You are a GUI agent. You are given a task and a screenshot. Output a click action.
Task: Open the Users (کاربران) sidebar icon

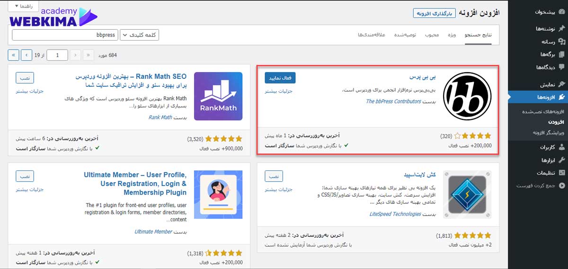[561, 147]
